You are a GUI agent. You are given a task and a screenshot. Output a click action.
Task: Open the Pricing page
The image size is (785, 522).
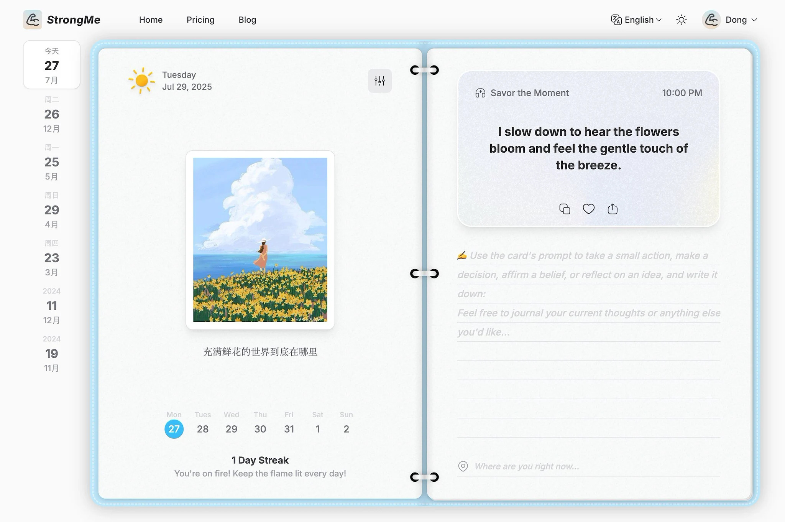[x=200, y=20]
